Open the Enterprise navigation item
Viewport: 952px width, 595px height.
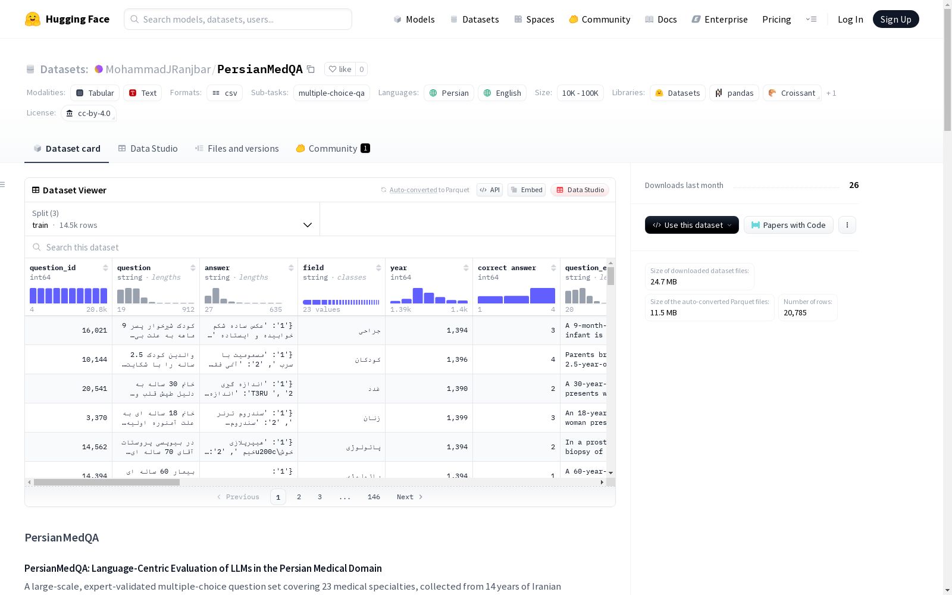coord(720,19)
